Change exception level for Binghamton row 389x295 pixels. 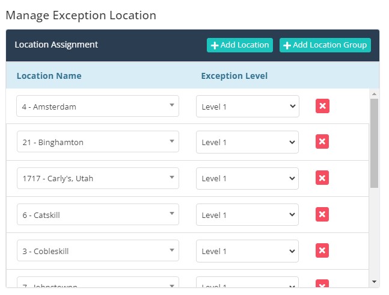(247, 142)
